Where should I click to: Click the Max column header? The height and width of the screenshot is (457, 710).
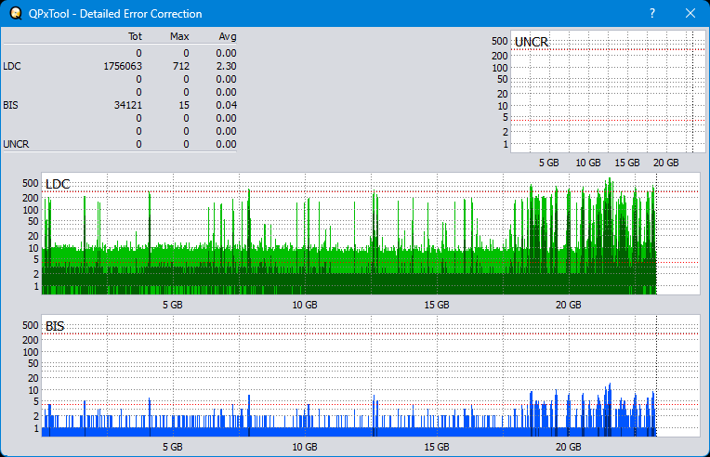(179, 36)
